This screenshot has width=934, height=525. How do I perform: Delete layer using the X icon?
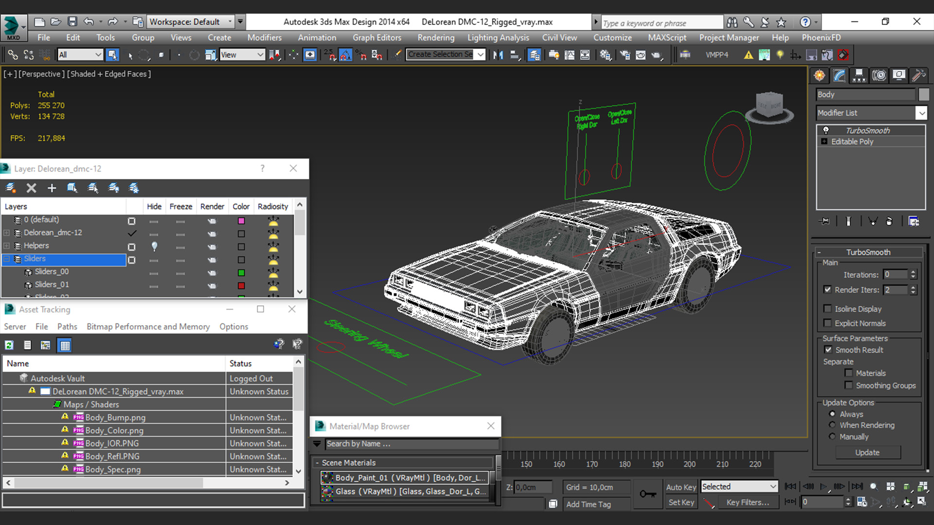coord(31,188)
